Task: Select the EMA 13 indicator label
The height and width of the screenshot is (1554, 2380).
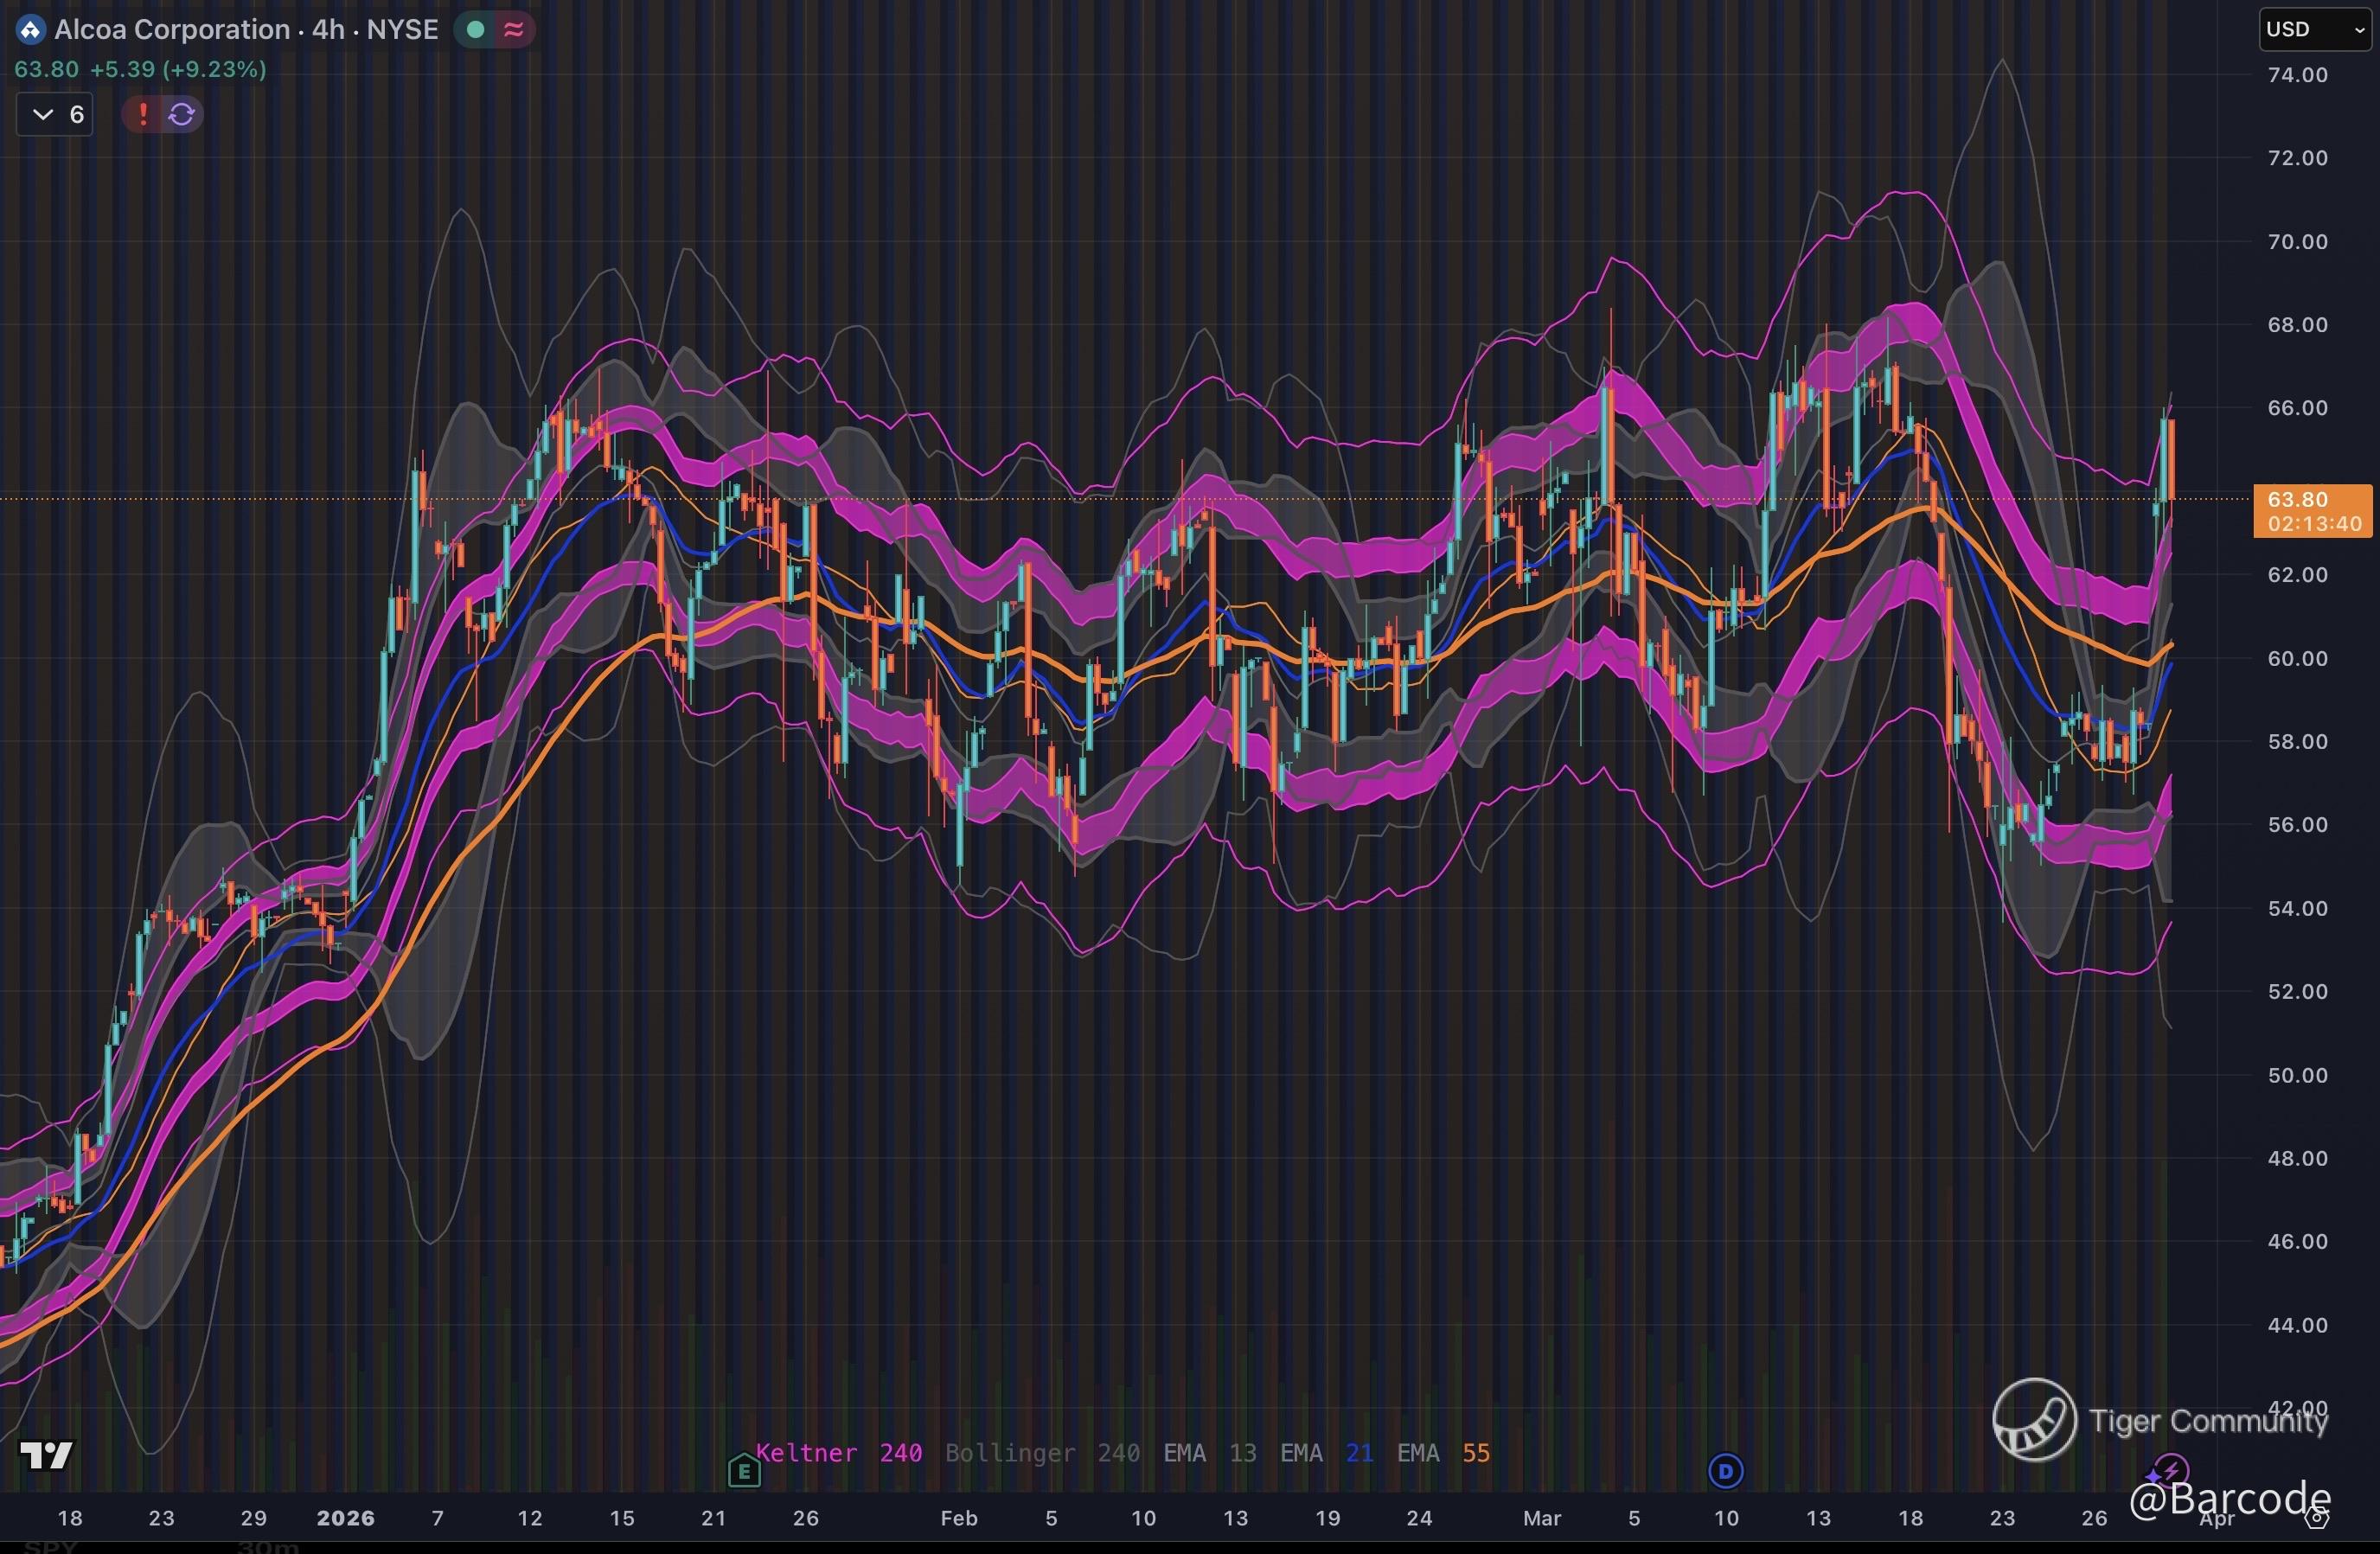Action: coord(1209,1453)
